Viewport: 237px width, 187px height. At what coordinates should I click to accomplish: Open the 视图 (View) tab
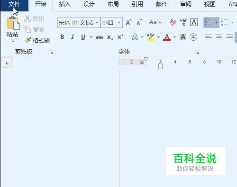point(210,4)
